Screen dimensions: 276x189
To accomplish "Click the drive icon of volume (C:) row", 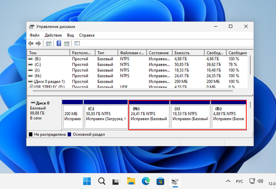I will pos(30,64).
